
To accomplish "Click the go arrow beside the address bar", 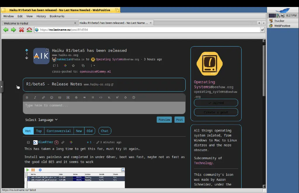I will [x=263, y=30].
